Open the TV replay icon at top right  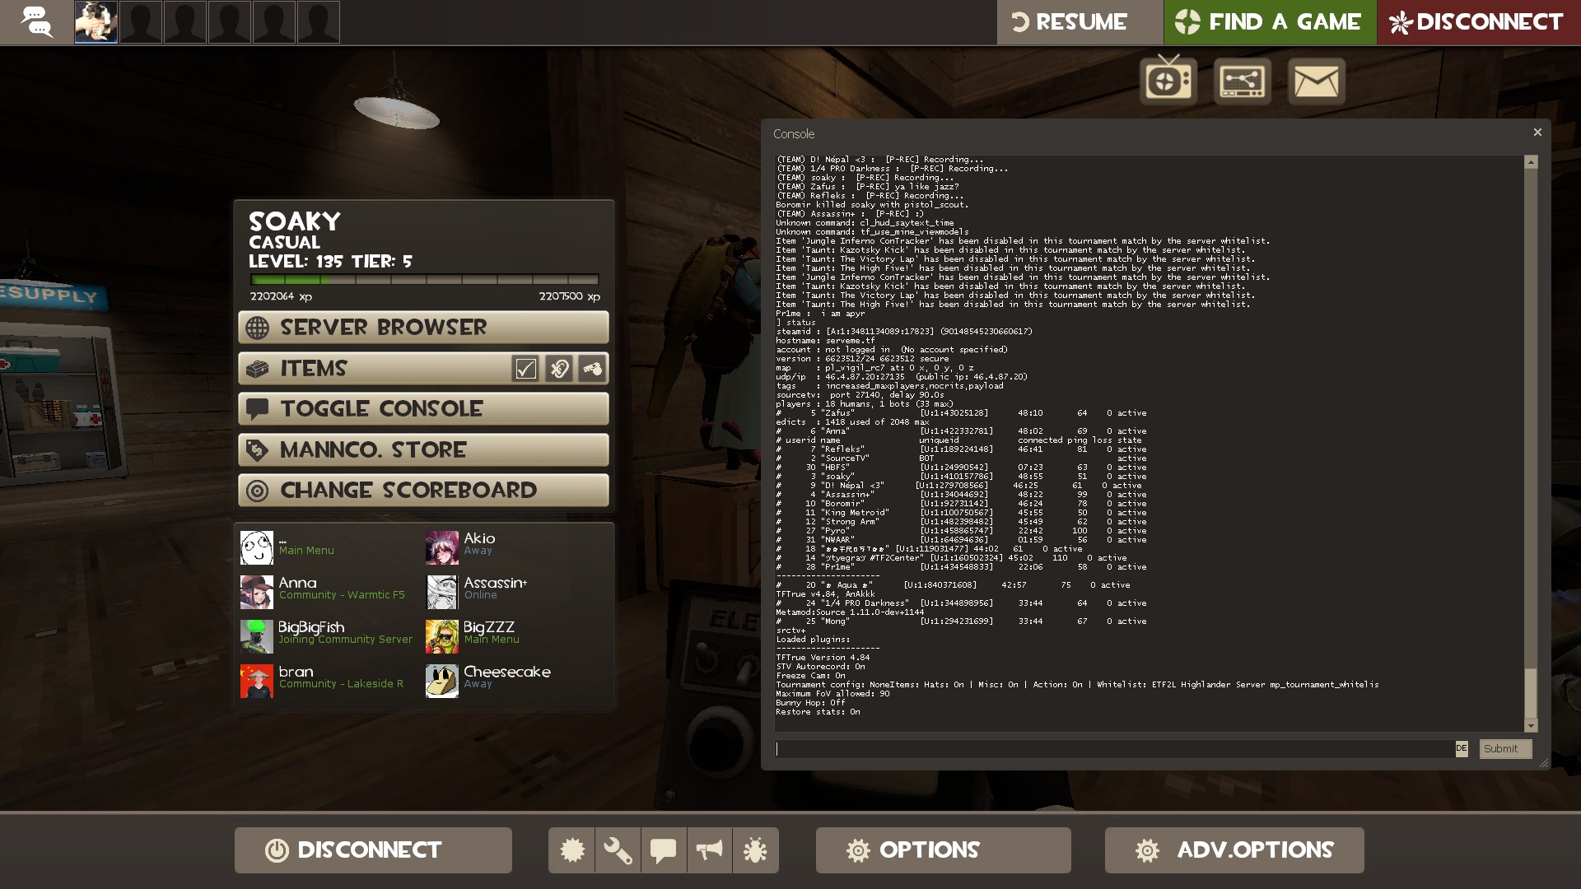[x=1168, y=81]
